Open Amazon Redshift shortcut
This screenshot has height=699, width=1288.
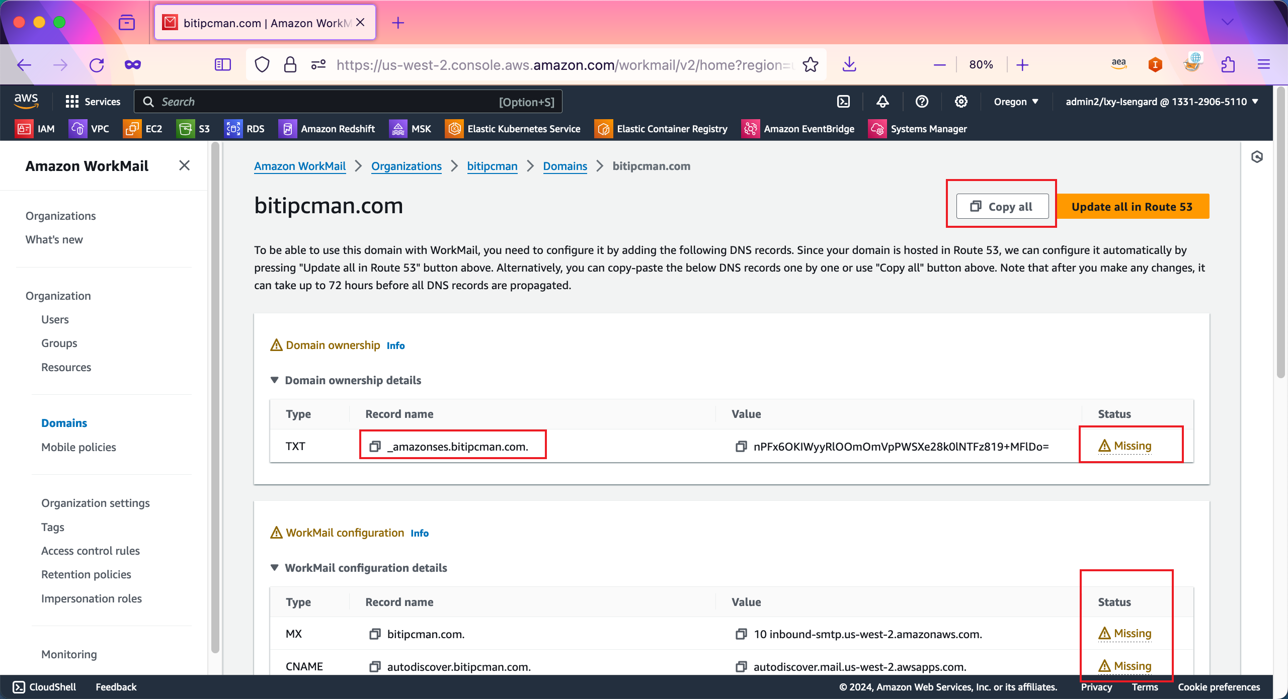327,129
